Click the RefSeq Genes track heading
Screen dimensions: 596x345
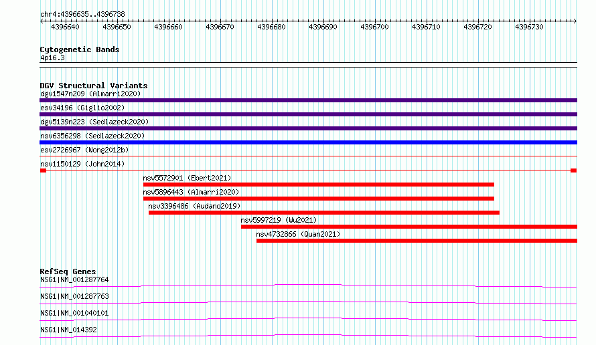(x=68, y=271)
